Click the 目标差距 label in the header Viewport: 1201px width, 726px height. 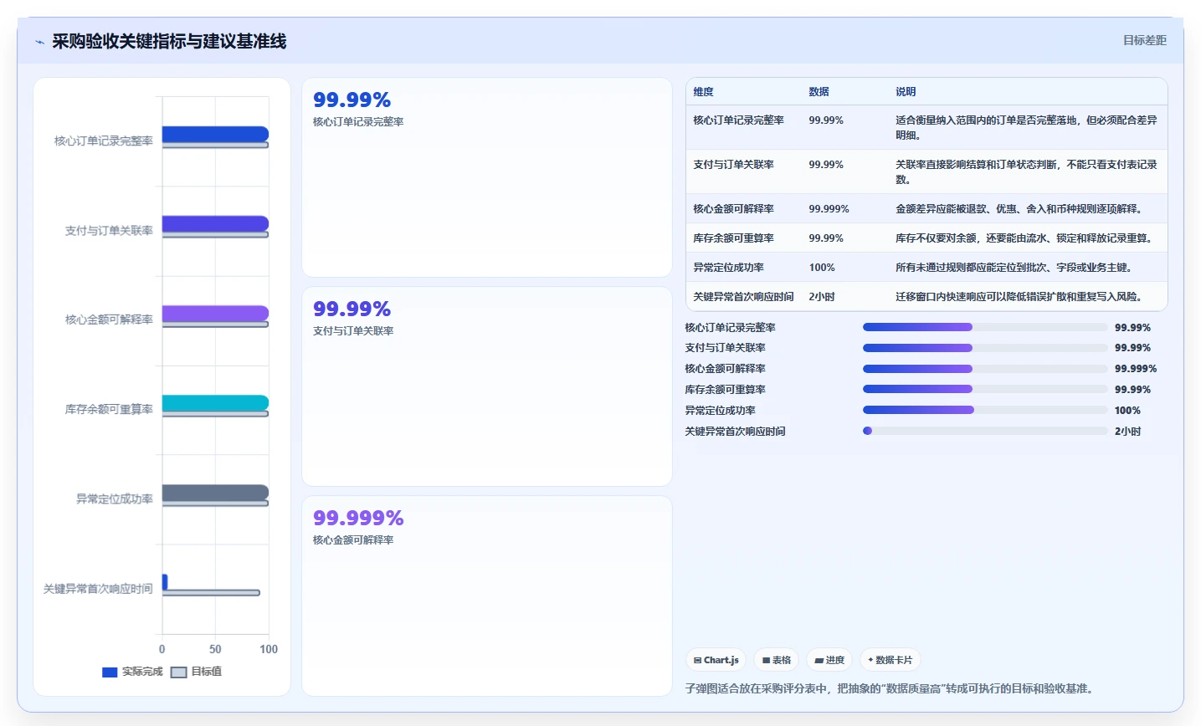[x=1144, y=40]
